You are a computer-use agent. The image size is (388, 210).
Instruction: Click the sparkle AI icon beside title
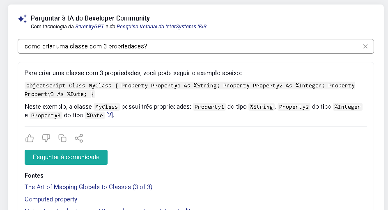pyautogui.click(x=22, y=19)
